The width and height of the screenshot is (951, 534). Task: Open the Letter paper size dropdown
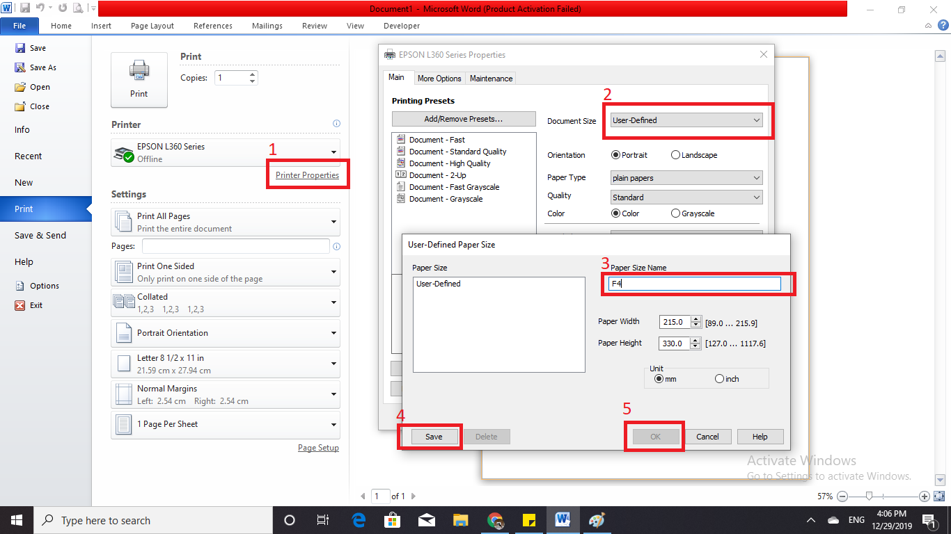[x=226, y=364]
